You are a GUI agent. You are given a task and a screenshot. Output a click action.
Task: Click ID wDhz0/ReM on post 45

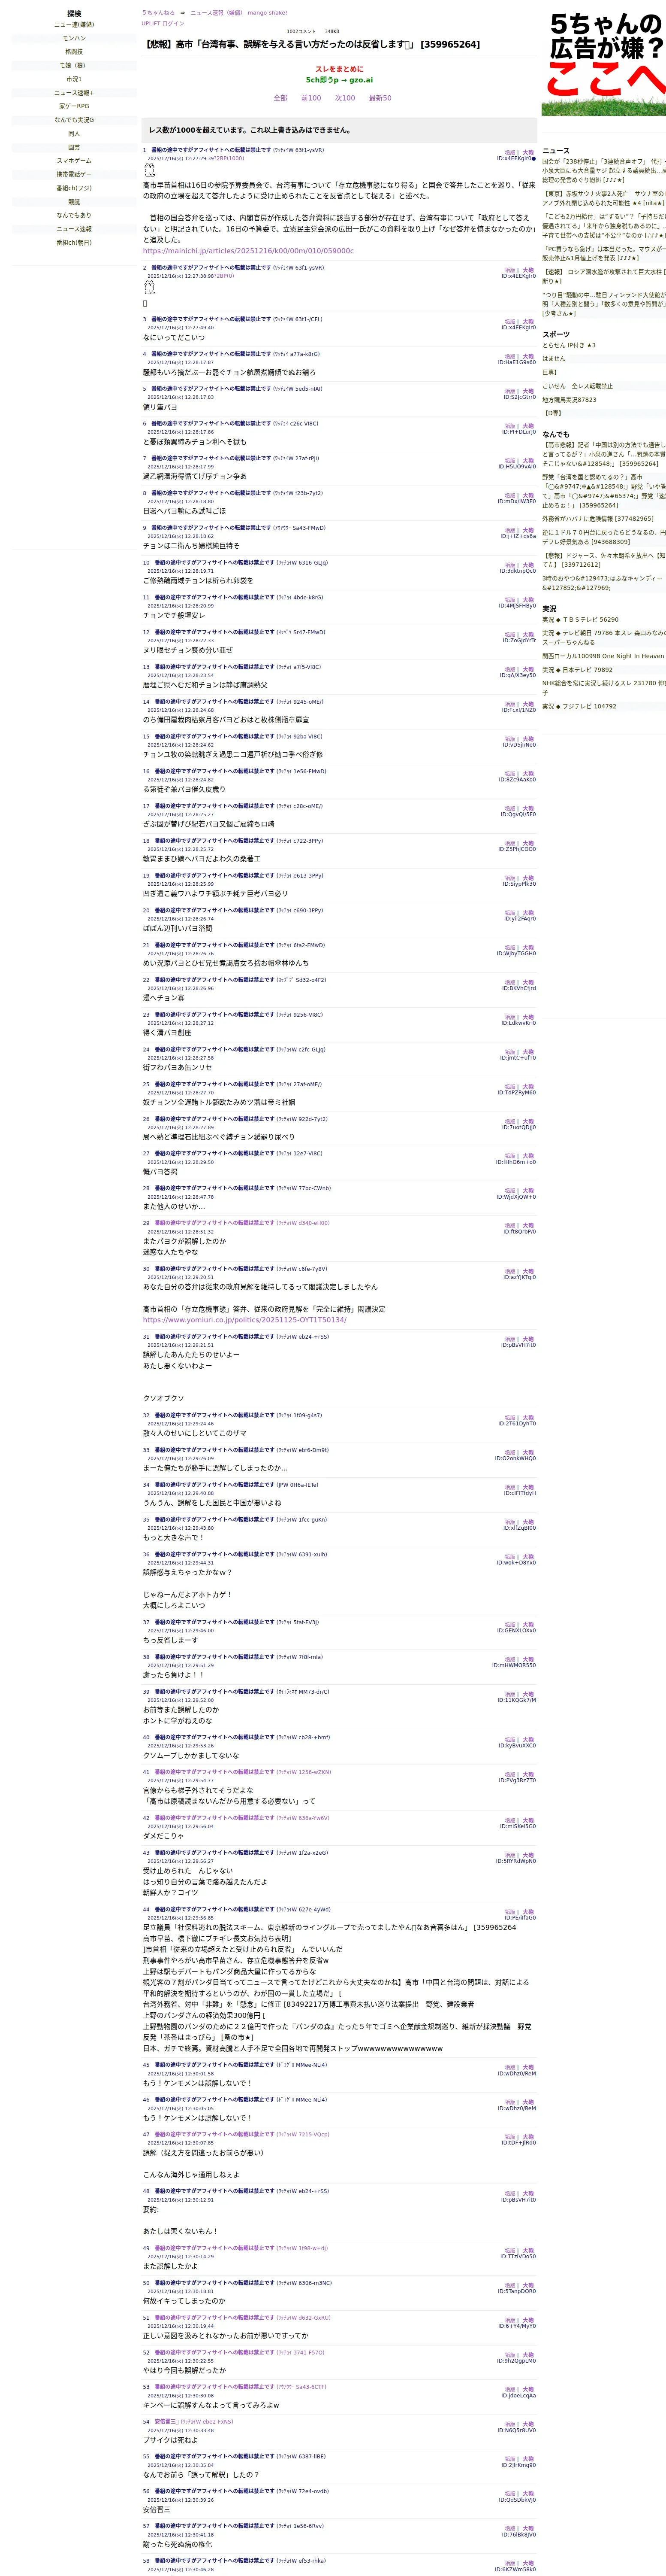517,2075
